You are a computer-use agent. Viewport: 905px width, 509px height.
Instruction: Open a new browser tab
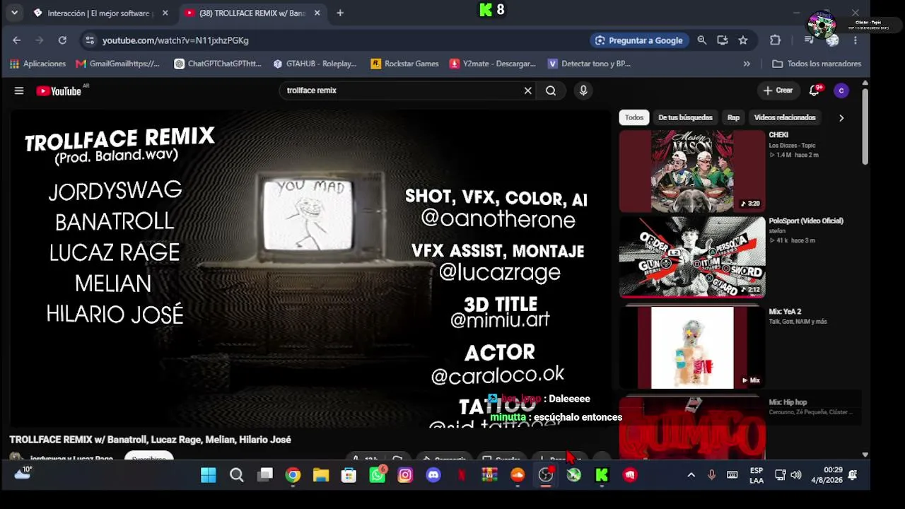pos(340,13)
